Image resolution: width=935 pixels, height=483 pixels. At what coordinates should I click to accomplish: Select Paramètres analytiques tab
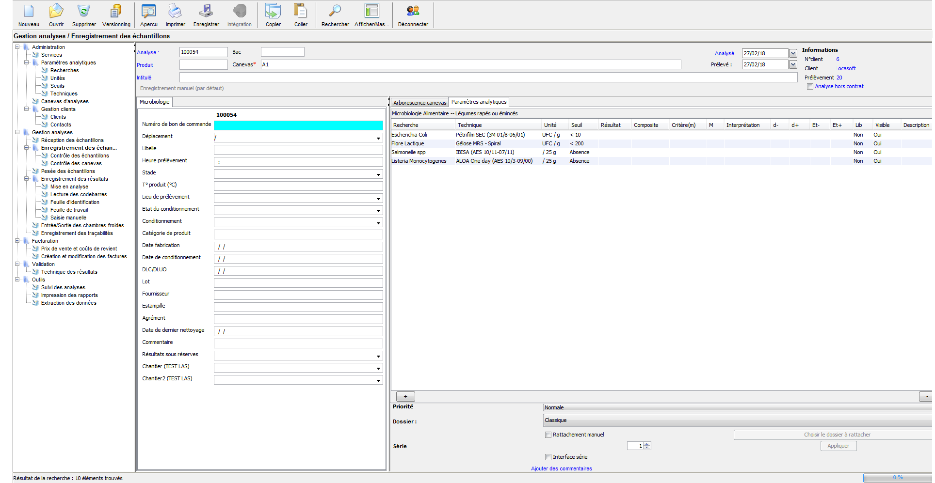click(x=479, y=102)
